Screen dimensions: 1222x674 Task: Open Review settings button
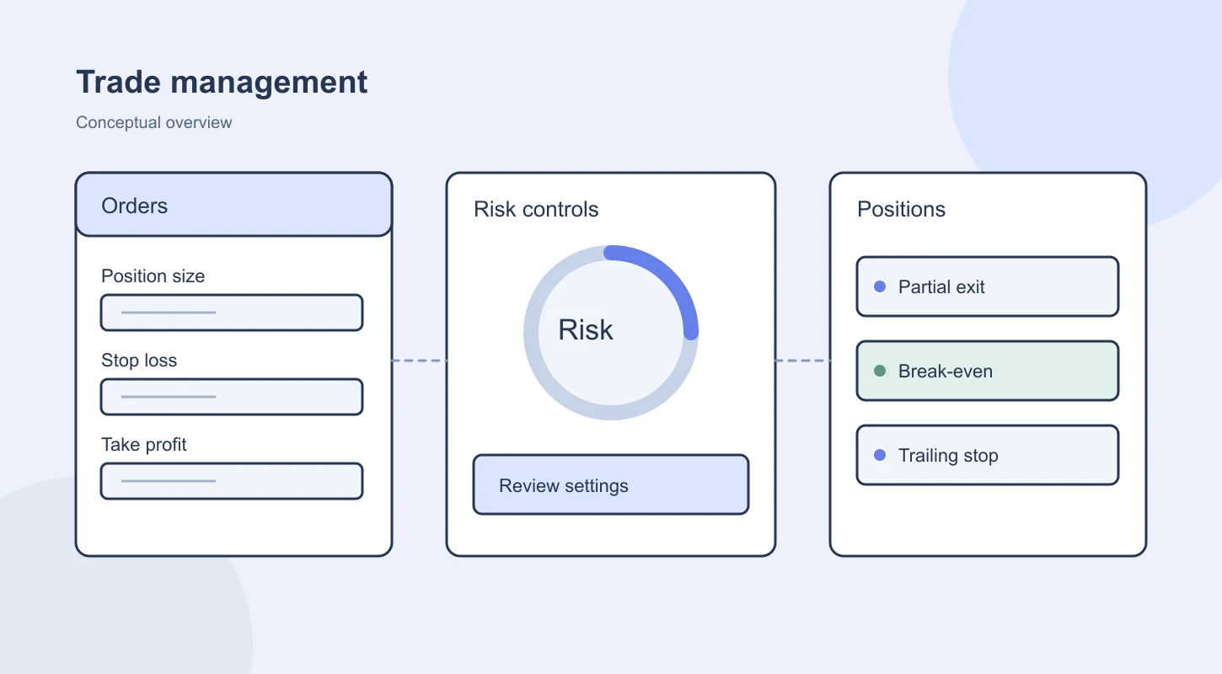pos(611,484)
